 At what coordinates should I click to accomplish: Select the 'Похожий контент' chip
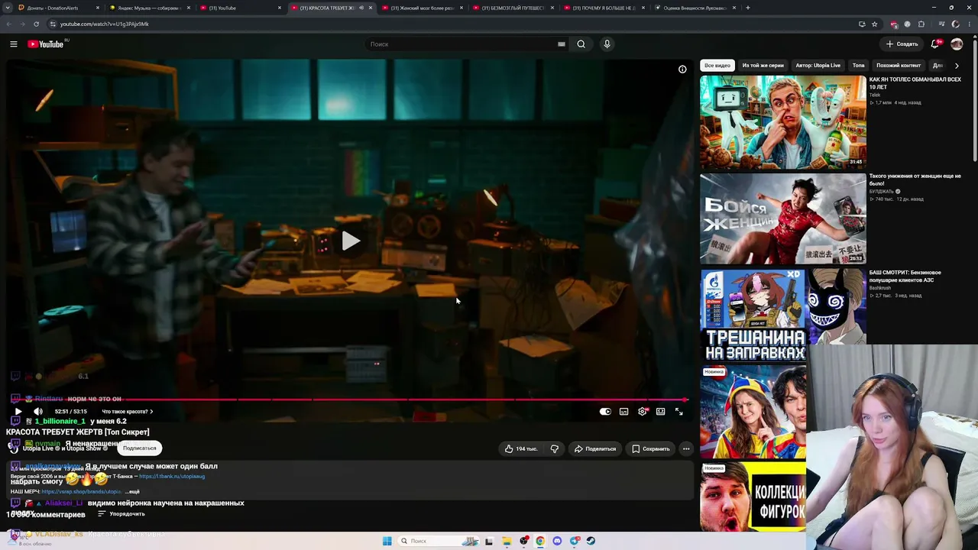coord(899,66)
